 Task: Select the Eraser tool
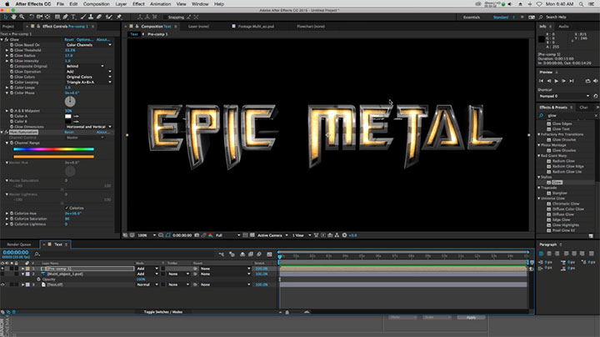point(99,17)
